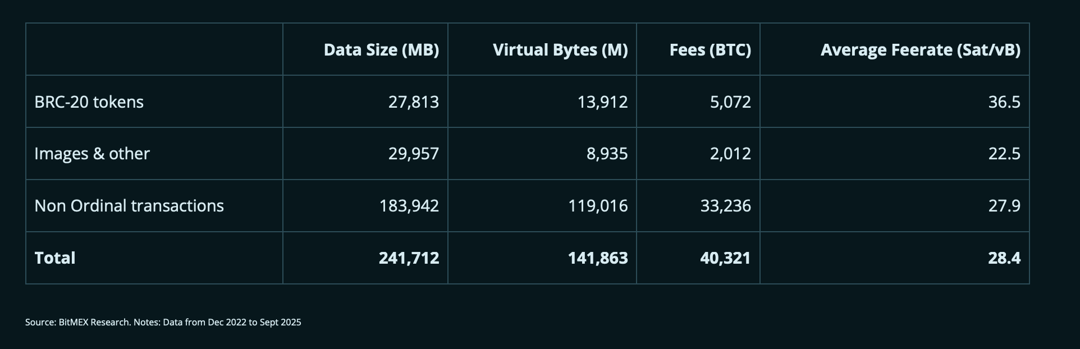Click the 27,813 data size cell
The width and height of the screenshot is (1080, 349).
(413, 102)
